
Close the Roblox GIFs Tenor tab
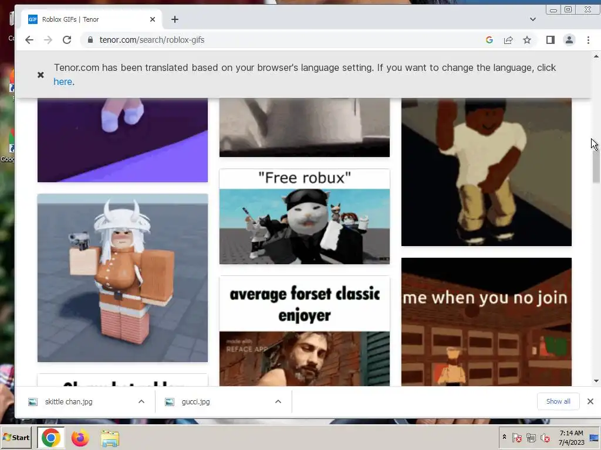(x=153, y=19)
